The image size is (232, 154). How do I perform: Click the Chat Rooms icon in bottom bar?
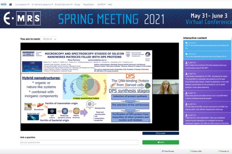pos(163,151)
